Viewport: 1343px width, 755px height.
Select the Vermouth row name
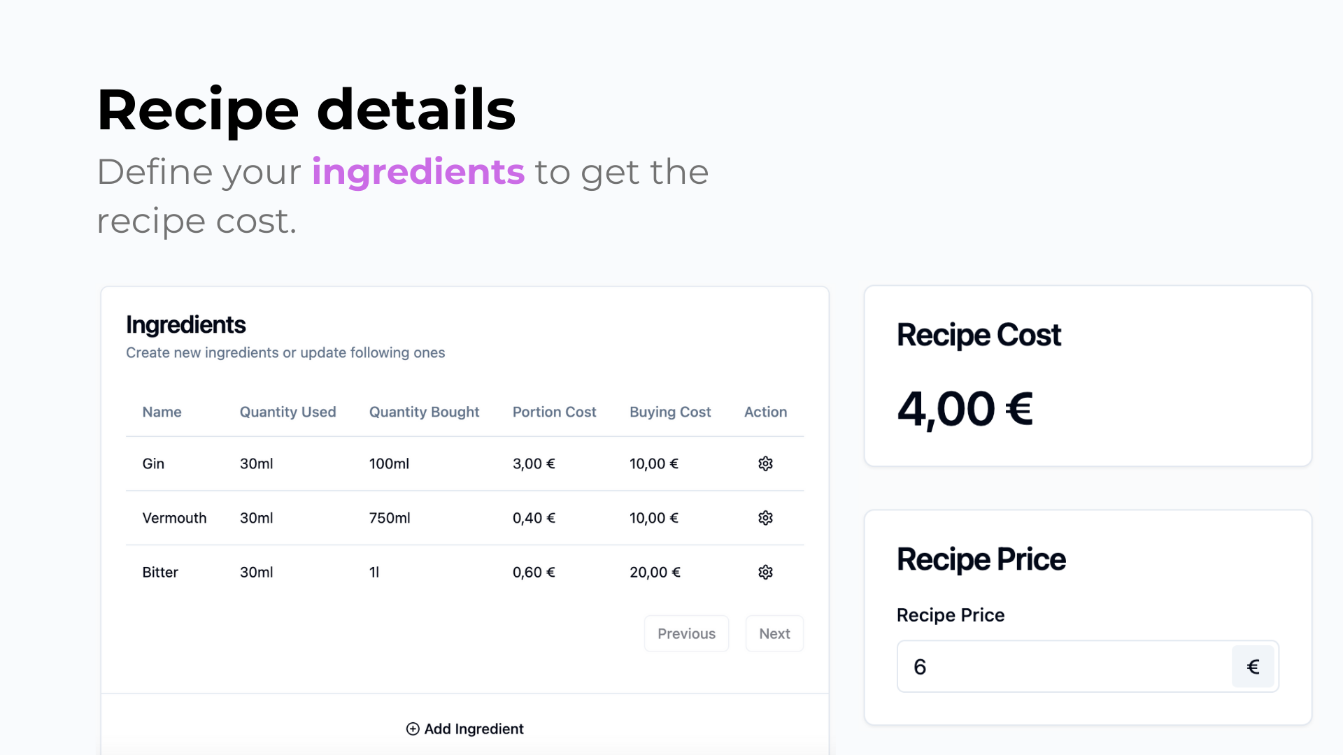(x=174, y=518)
